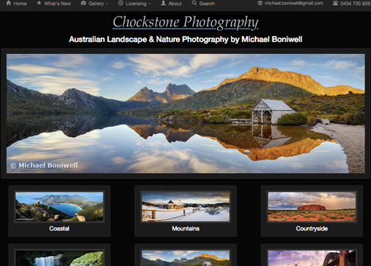371x266 pixels.
Task: Open the waterfall thumbnail in bottom row
Action: 60,258
